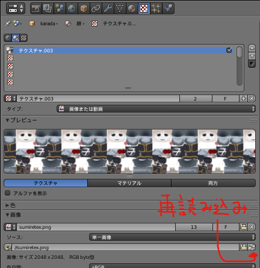Click the テクスチャ.0... breadcrumb entry

pos(119,23)
